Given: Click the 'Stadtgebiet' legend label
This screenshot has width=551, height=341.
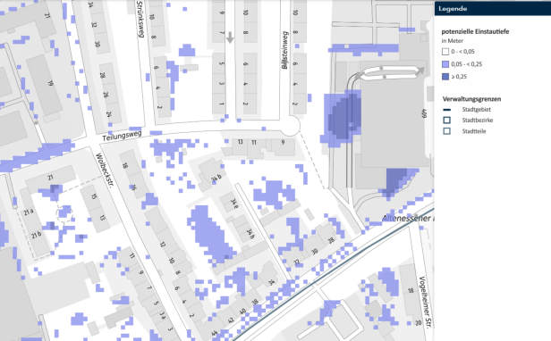Looking at the screenshot, I should pyautogui.click(x=476, y=110).
